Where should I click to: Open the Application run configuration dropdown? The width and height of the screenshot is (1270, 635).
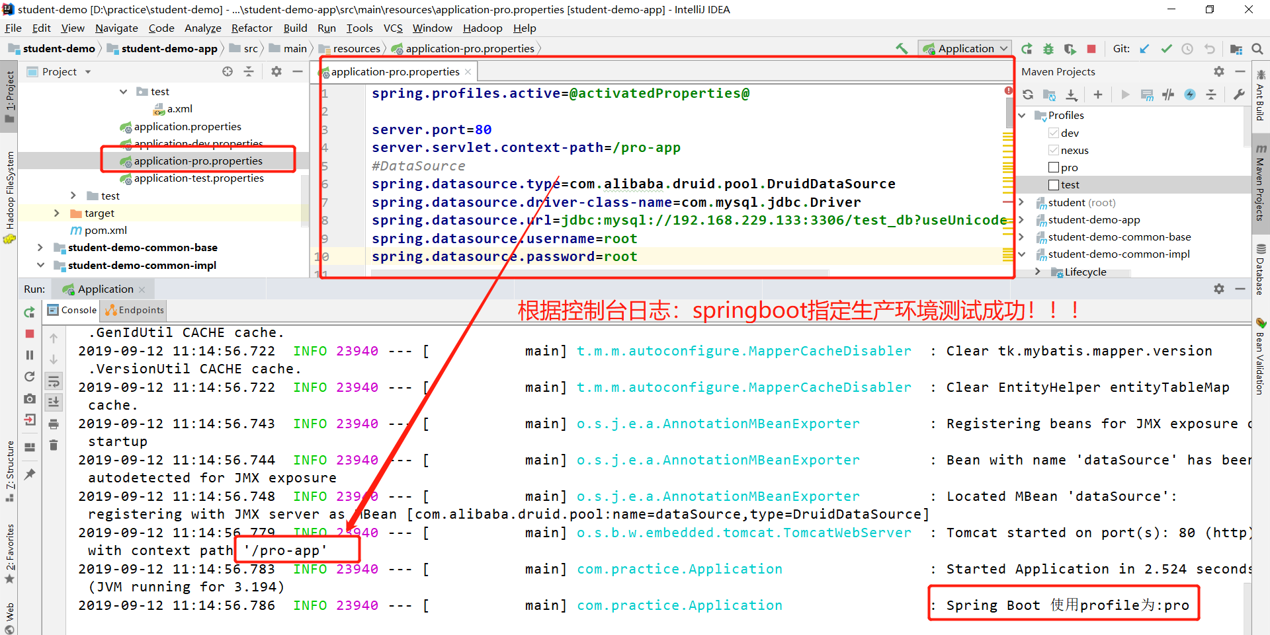(965, 48)
